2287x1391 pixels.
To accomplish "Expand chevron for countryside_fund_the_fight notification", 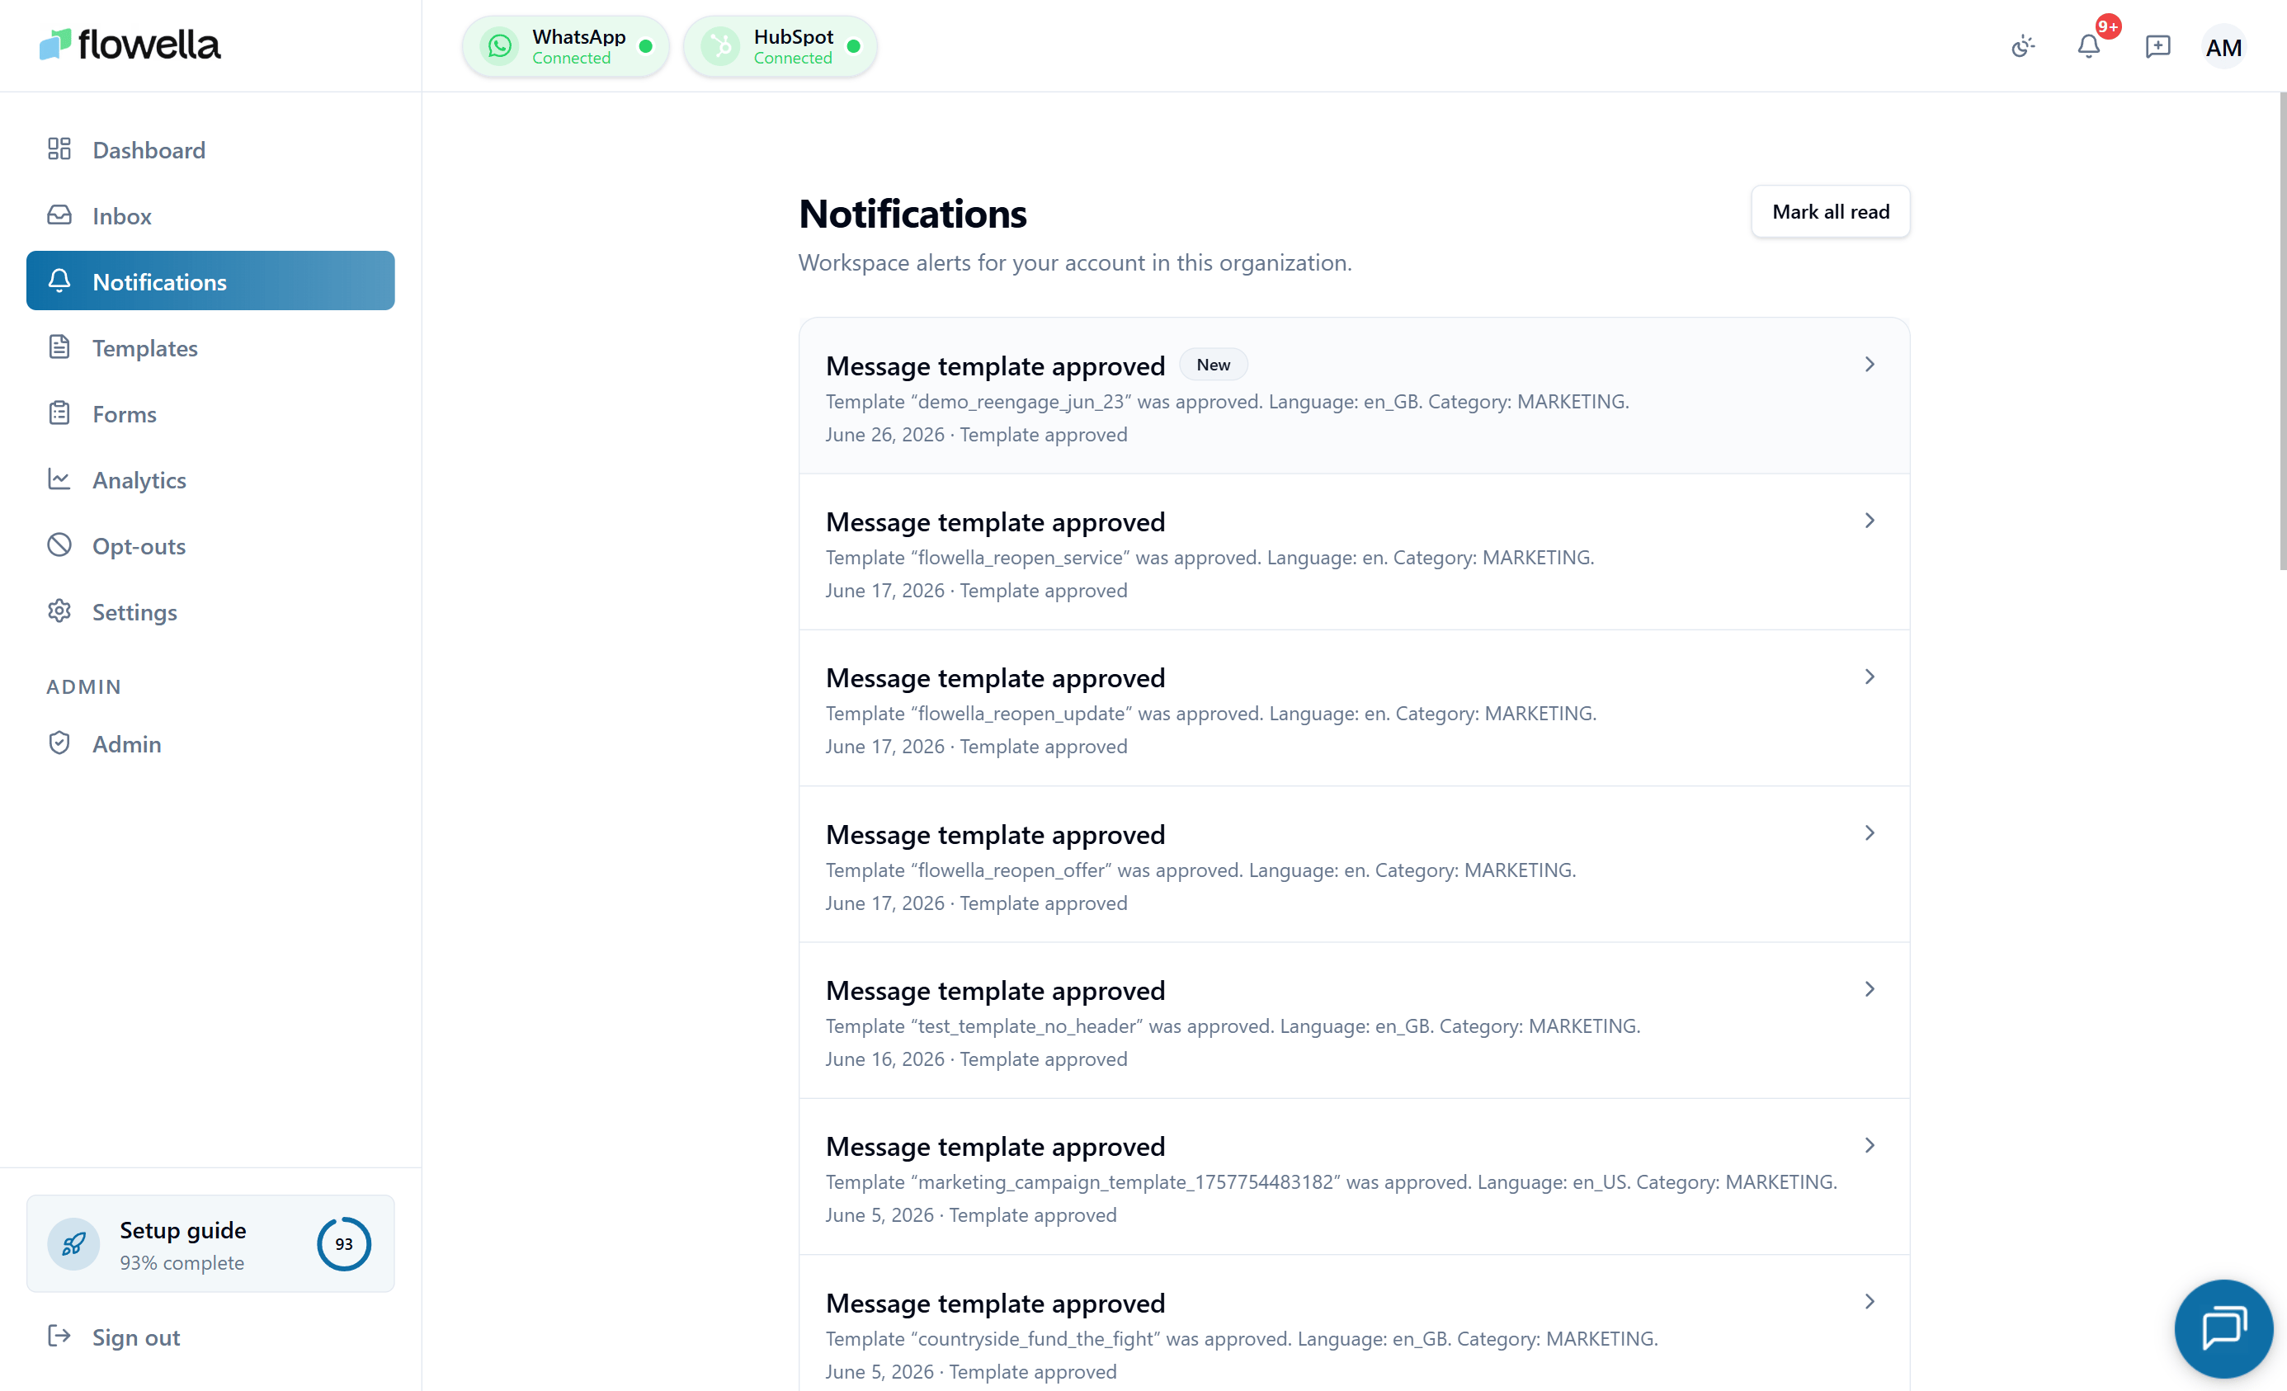I will 1870,1302.
